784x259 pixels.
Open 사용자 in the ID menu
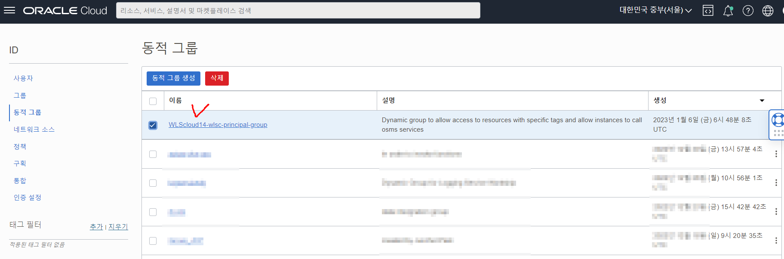tap(23, 78)
